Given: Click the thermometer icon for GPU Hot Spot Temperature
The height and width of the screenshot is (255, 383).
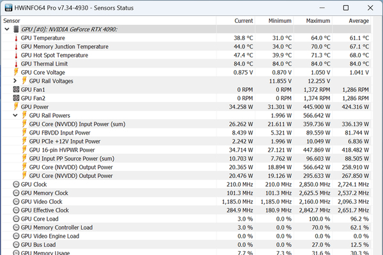Looking at the screenshot, I should tap(16, 55).
